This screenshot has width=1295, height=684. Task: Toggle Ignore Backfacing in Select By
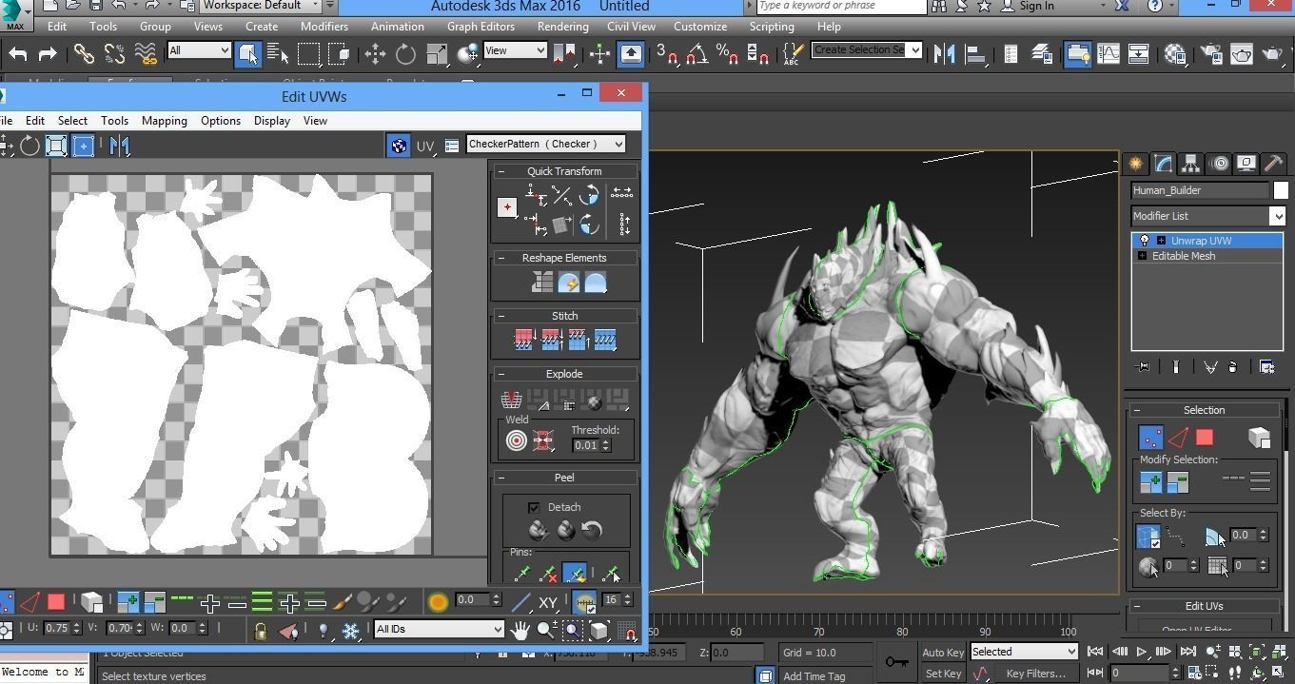click(1148, 537)
